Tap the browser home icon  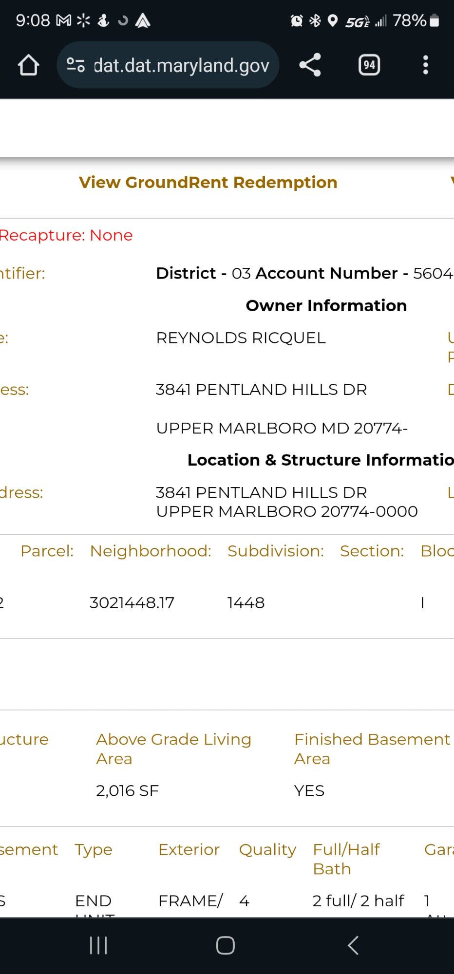(x=28, y=65)
